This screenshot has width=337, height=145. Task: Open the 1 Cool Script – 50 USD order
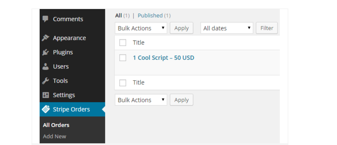[163, 58]
